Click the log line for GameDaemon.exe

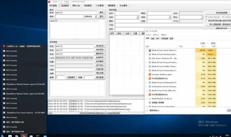click(87, 106)
